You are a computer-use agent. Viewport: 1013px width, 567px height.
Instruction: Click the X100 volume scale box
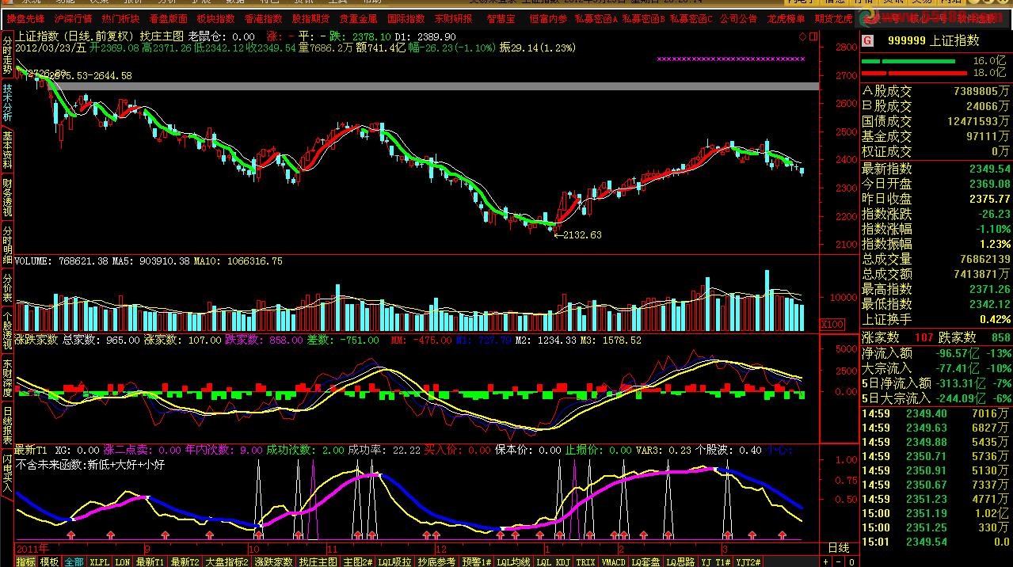832,324
